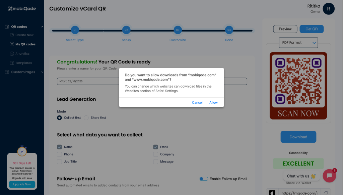
Task: Select the Share first radio button
Action: point(86,118)
